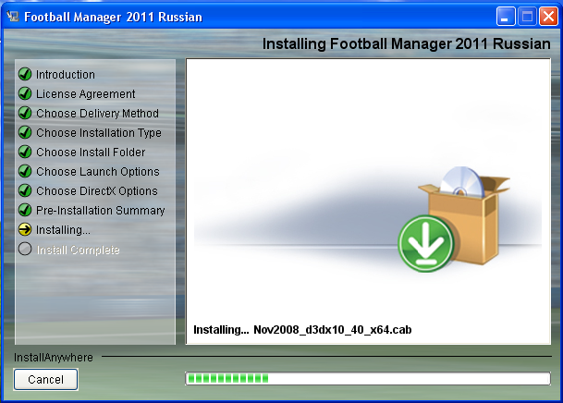
Task: Click the checkmark icon beside Choose Delivery Method
Action: [x=25, y=113]
